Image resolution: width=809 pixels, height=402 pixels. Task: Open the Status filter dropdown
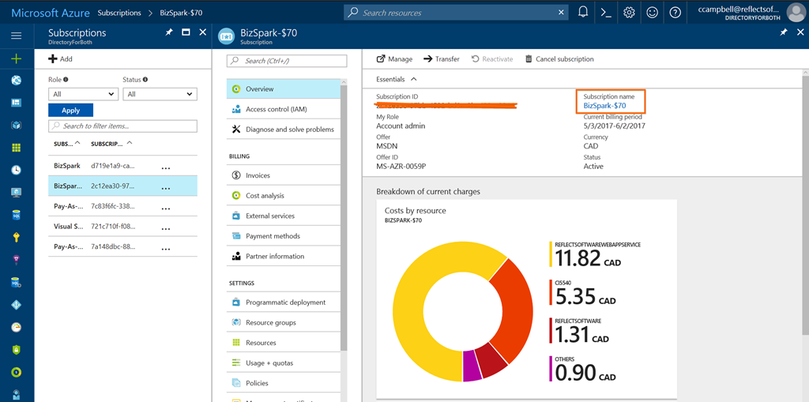159,94
